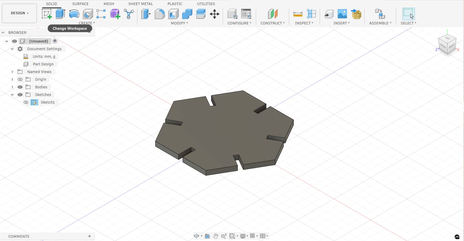464x241 pixels.
Task: Activate the Select tool
Action: click(409, 14)
